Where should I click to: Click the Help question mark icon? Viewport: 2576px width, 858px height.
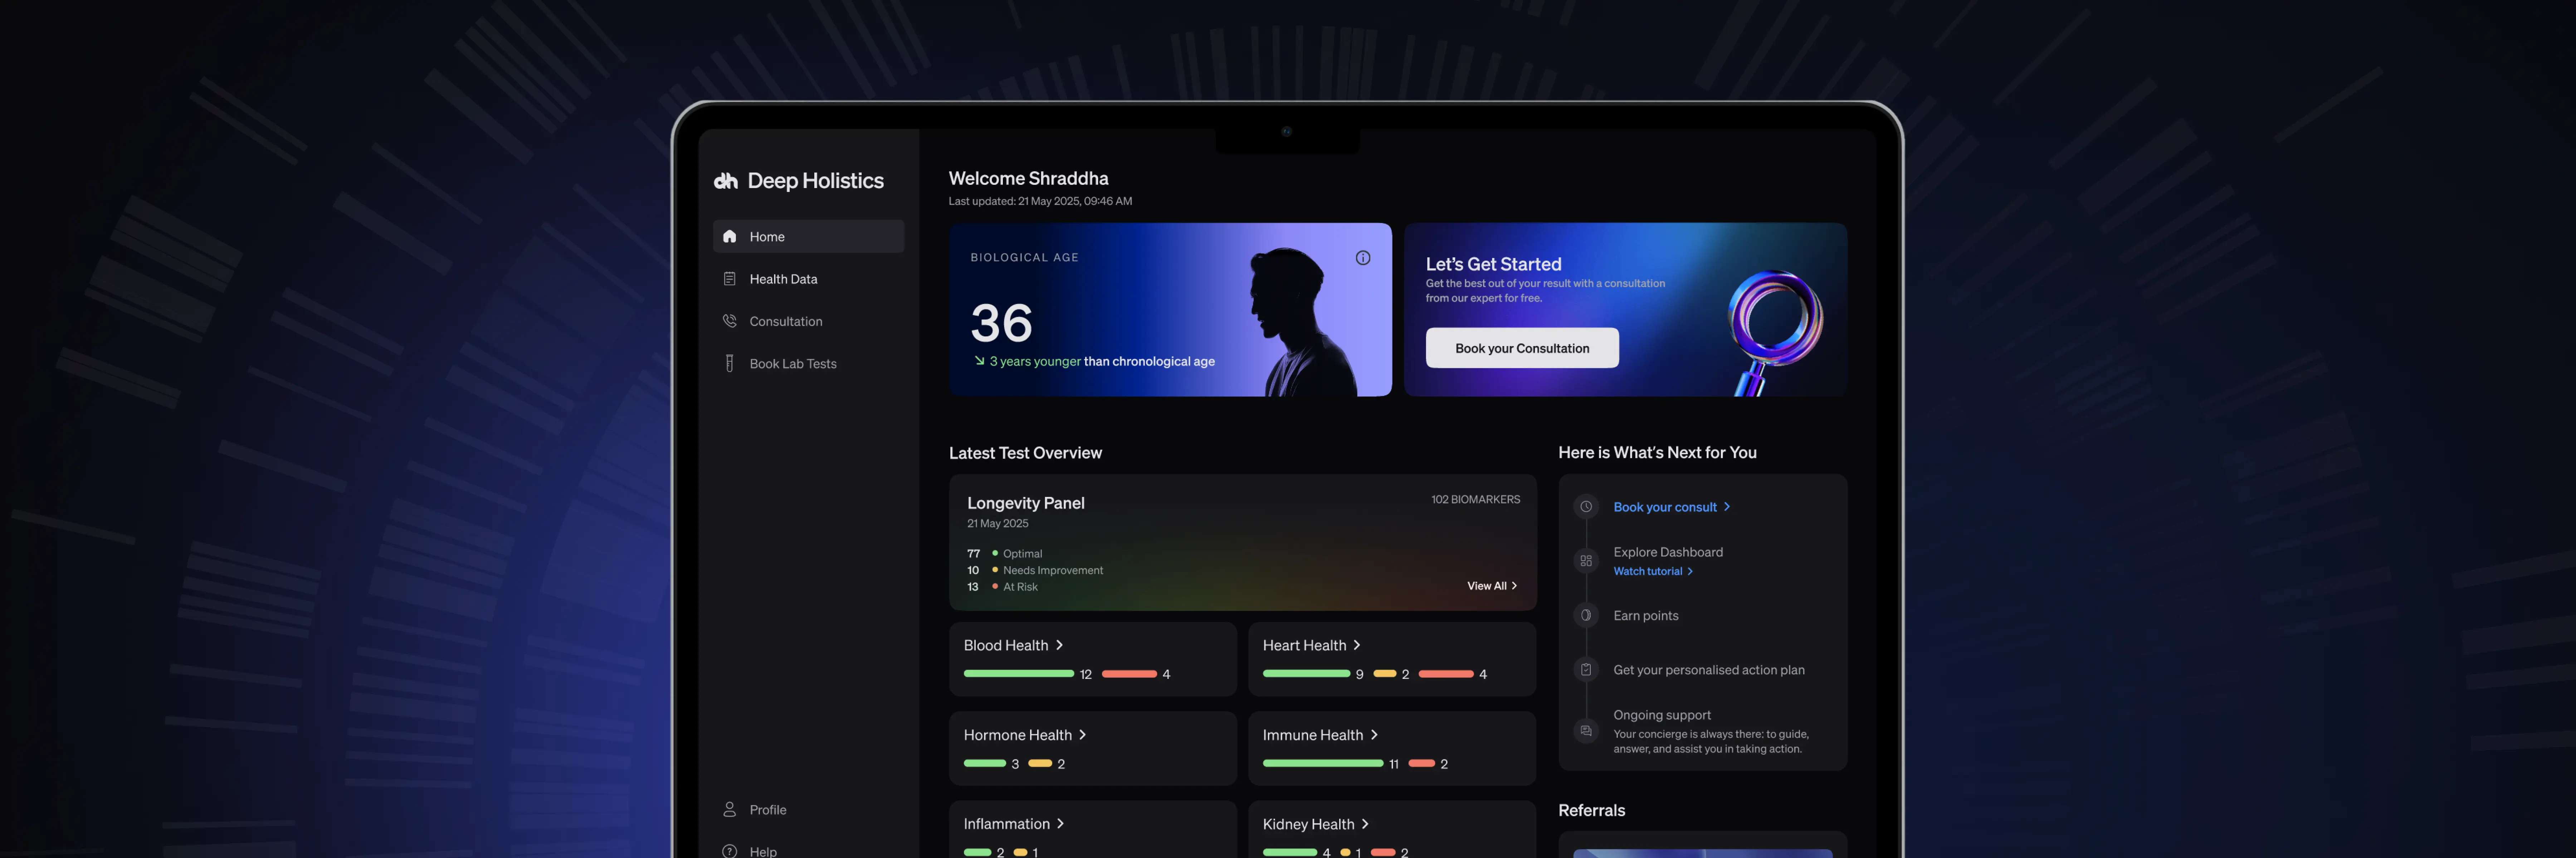(729, 851)
